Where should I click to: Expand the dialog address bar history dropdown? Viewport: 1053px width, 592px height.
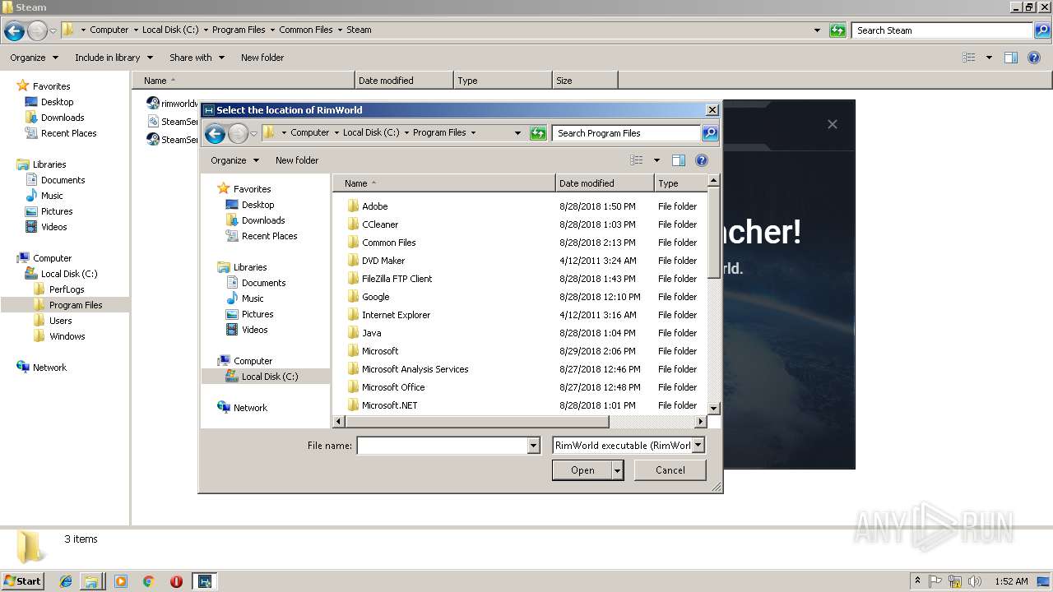(517, 133)
